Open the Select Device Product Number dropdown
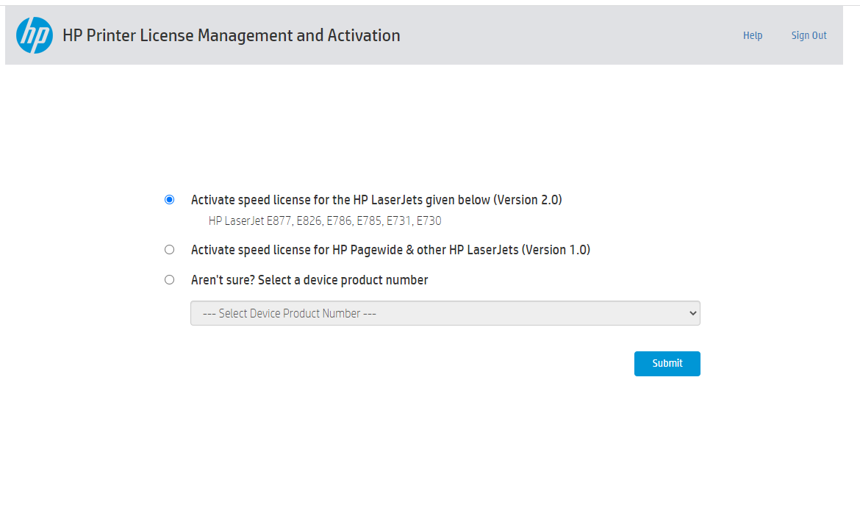This screenshot has height=513, width=860. (445, 313)
